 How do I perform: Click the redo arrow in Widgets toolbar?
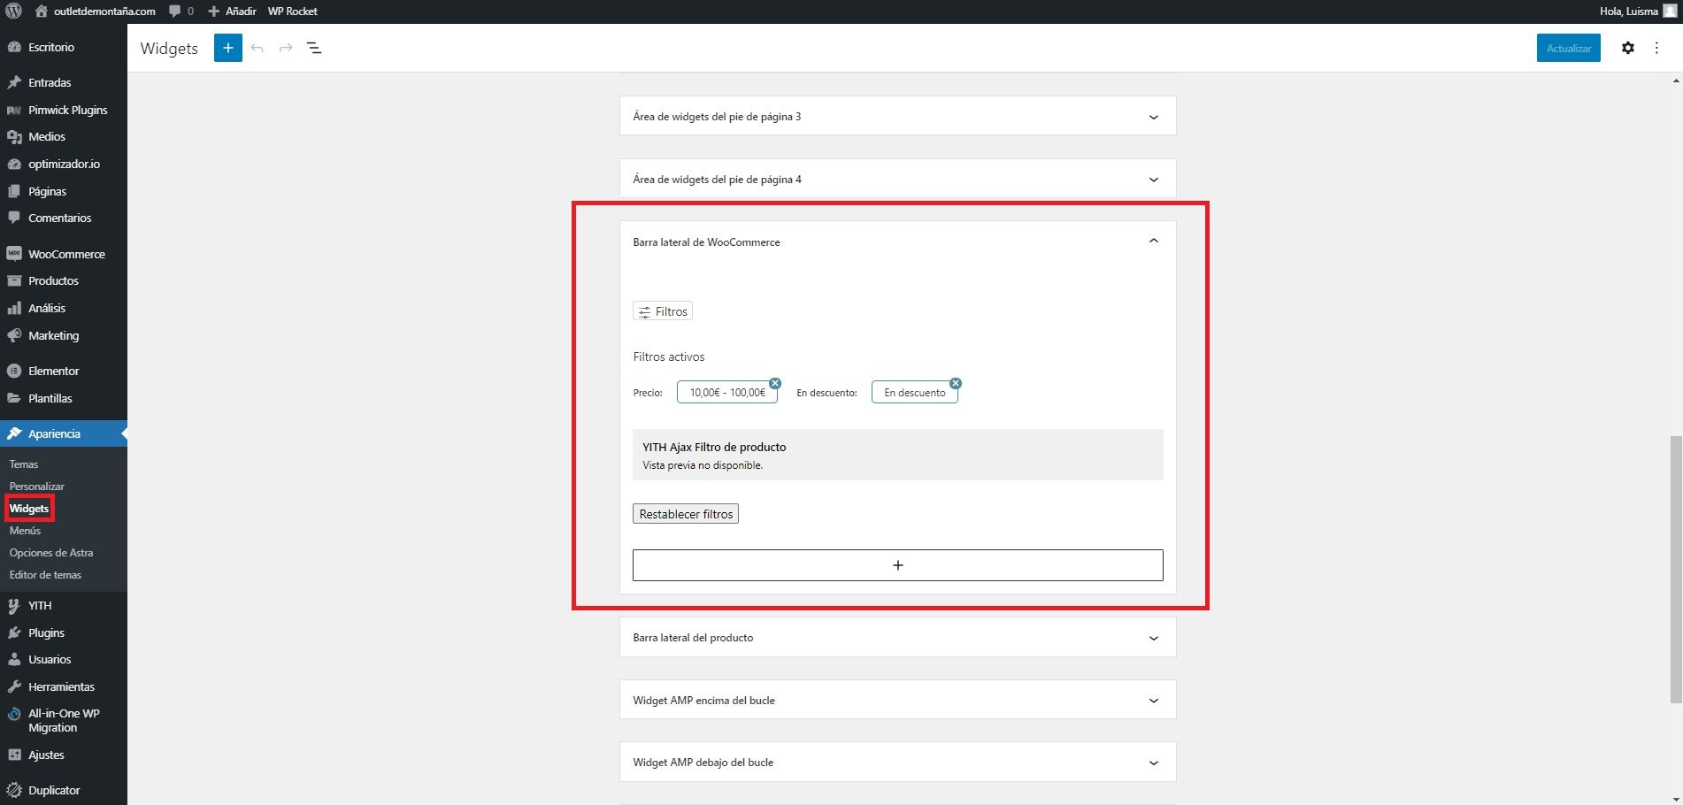[286, 48]
